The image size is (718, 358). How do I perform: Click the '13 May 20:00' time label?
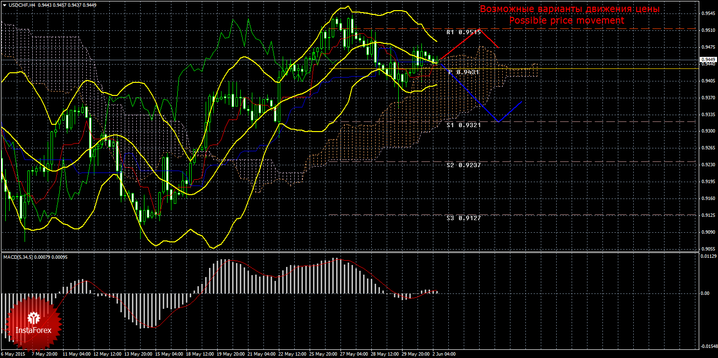(x=138, y=354)
